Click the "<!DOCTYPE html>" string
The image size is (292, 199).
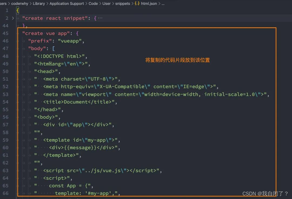tap(59, 56)
